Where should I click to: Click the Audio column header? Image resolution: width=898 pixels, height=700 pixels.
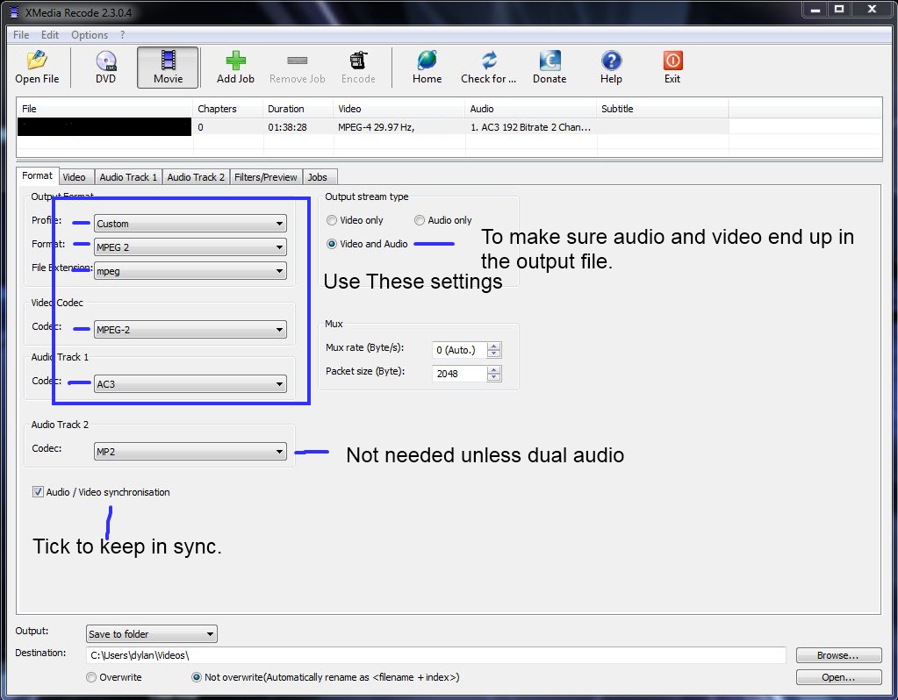531,109
